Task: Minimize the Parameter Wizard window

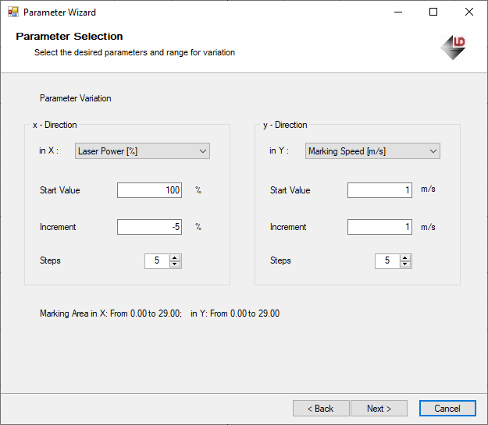Action: [x=397, y=12]
